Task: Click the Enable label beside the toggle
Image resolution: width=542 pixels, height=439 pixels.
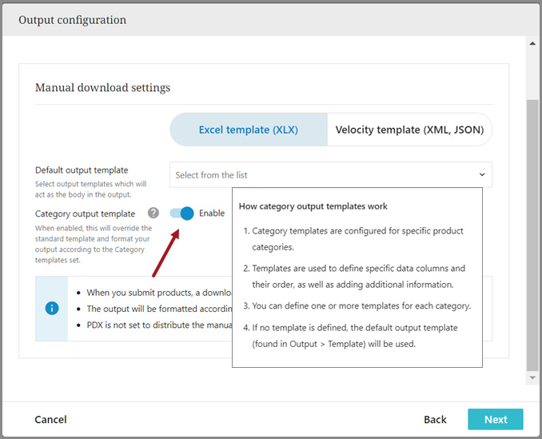Action: click(212, 214)
